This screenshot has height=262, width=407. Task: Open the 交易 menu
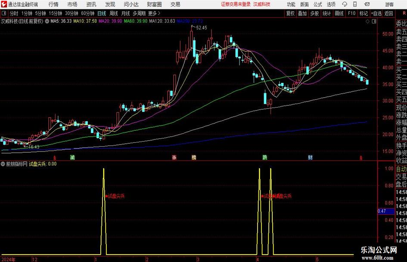pyautogui.click(x=175, y=4)
